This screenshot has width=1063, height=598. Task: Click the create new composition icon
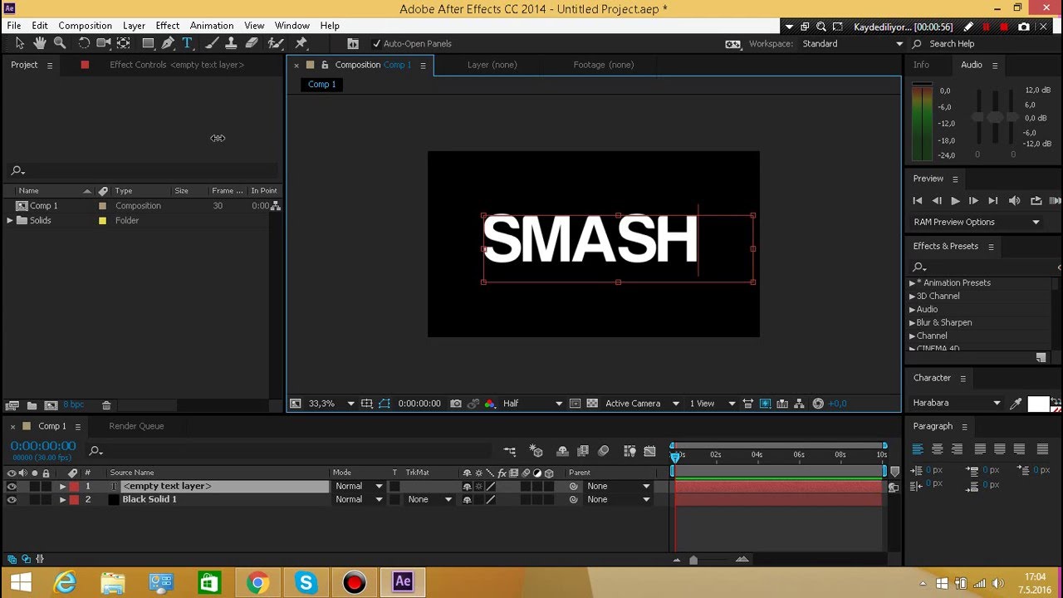(51, 405)
